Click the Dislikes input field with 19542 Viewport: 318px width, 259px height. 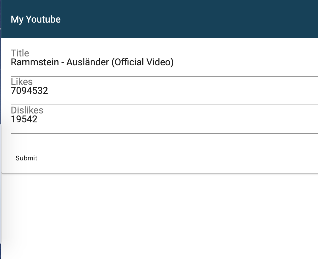coord(164,119)
